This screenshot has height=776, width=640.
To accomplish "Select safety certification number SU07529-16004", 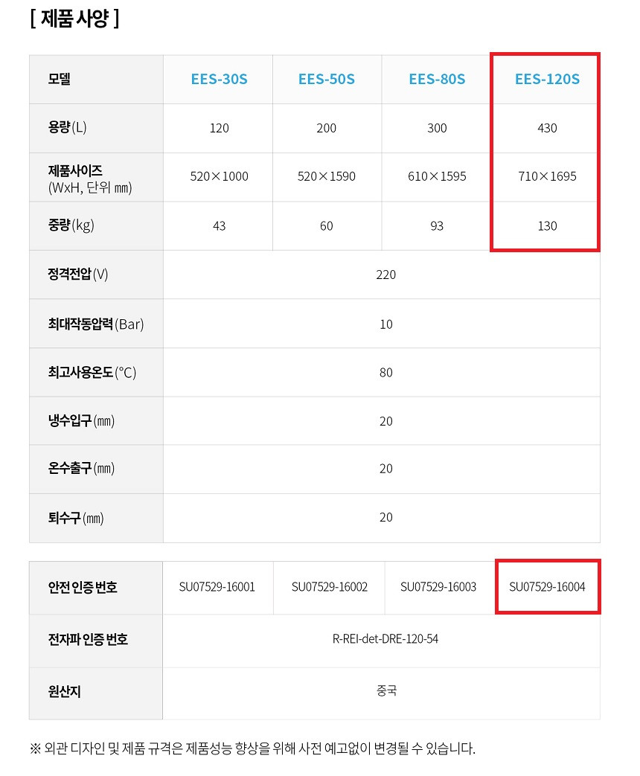I will click(547, 587).
